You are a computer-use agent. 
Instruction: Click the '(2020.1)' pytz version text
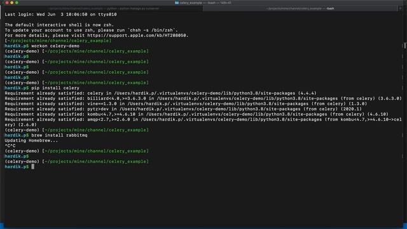pos(351,109)
